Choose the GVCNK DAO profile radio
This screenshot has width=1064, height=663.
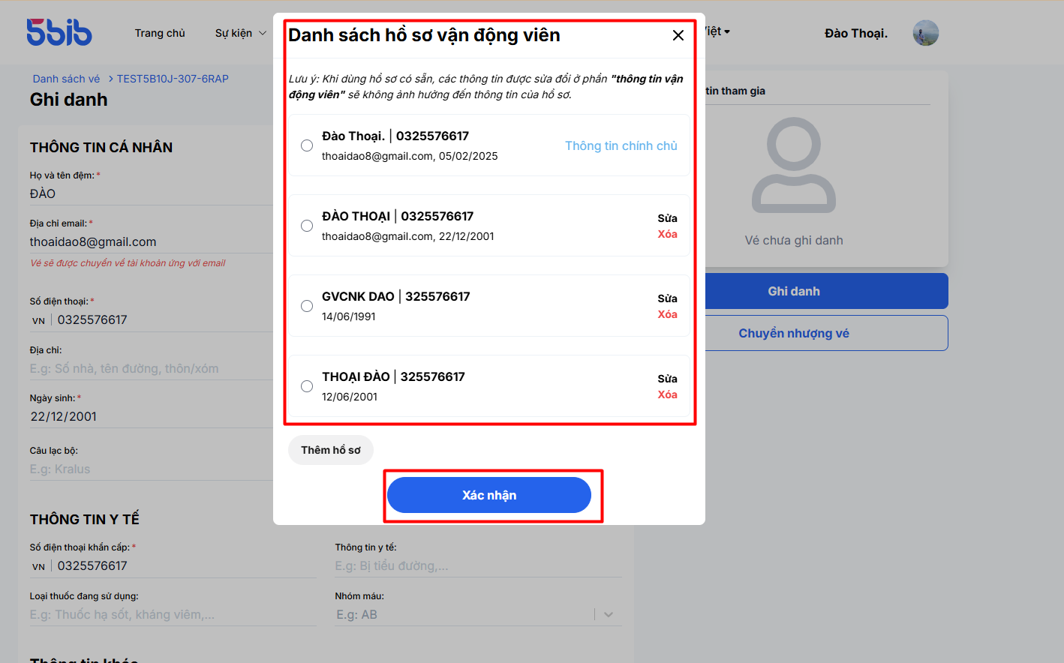point(307,306)
